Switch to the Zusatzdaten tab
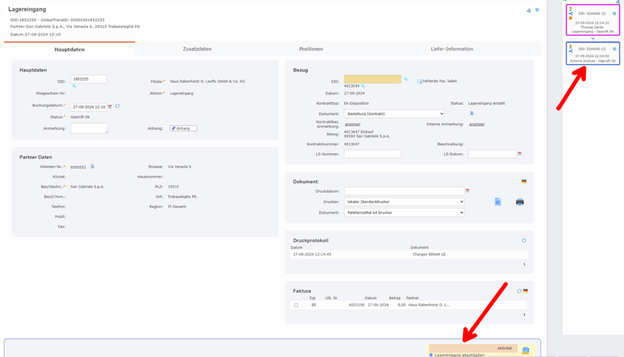The image size is (624, 357). pyautogui.click(x=197, y=49)
